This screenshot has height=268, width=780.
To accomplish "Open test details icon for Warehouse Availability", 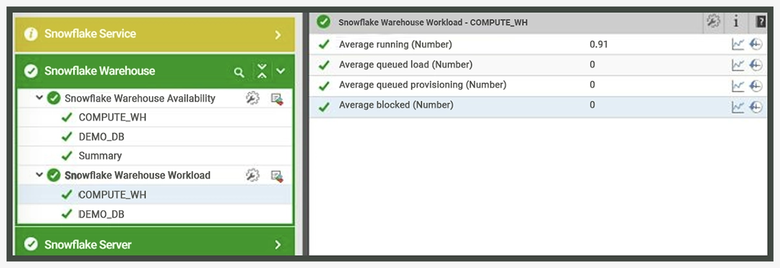I will (277, 99).
